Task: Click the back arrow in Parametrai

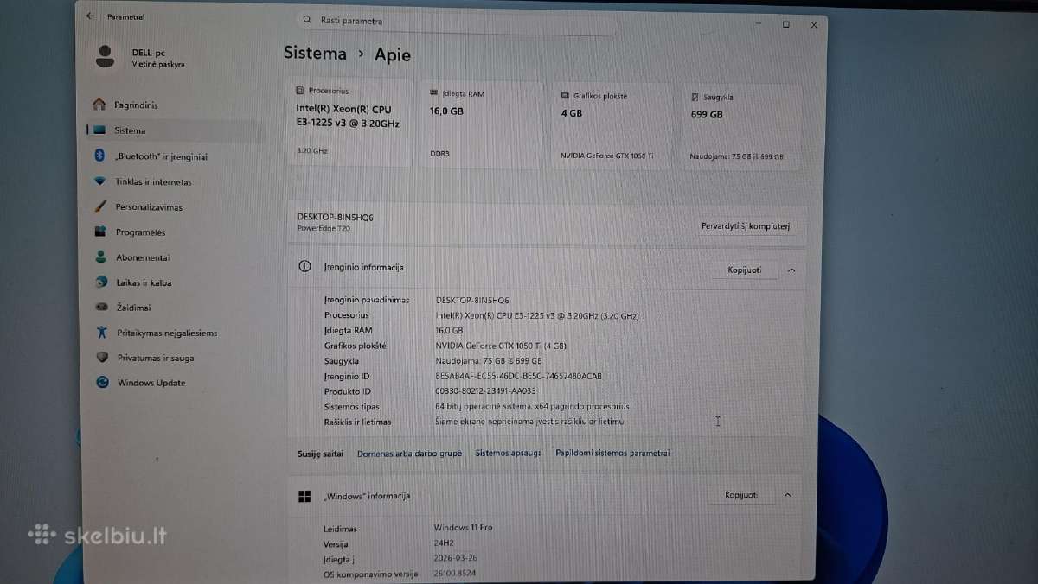Action: coord(90,16)
